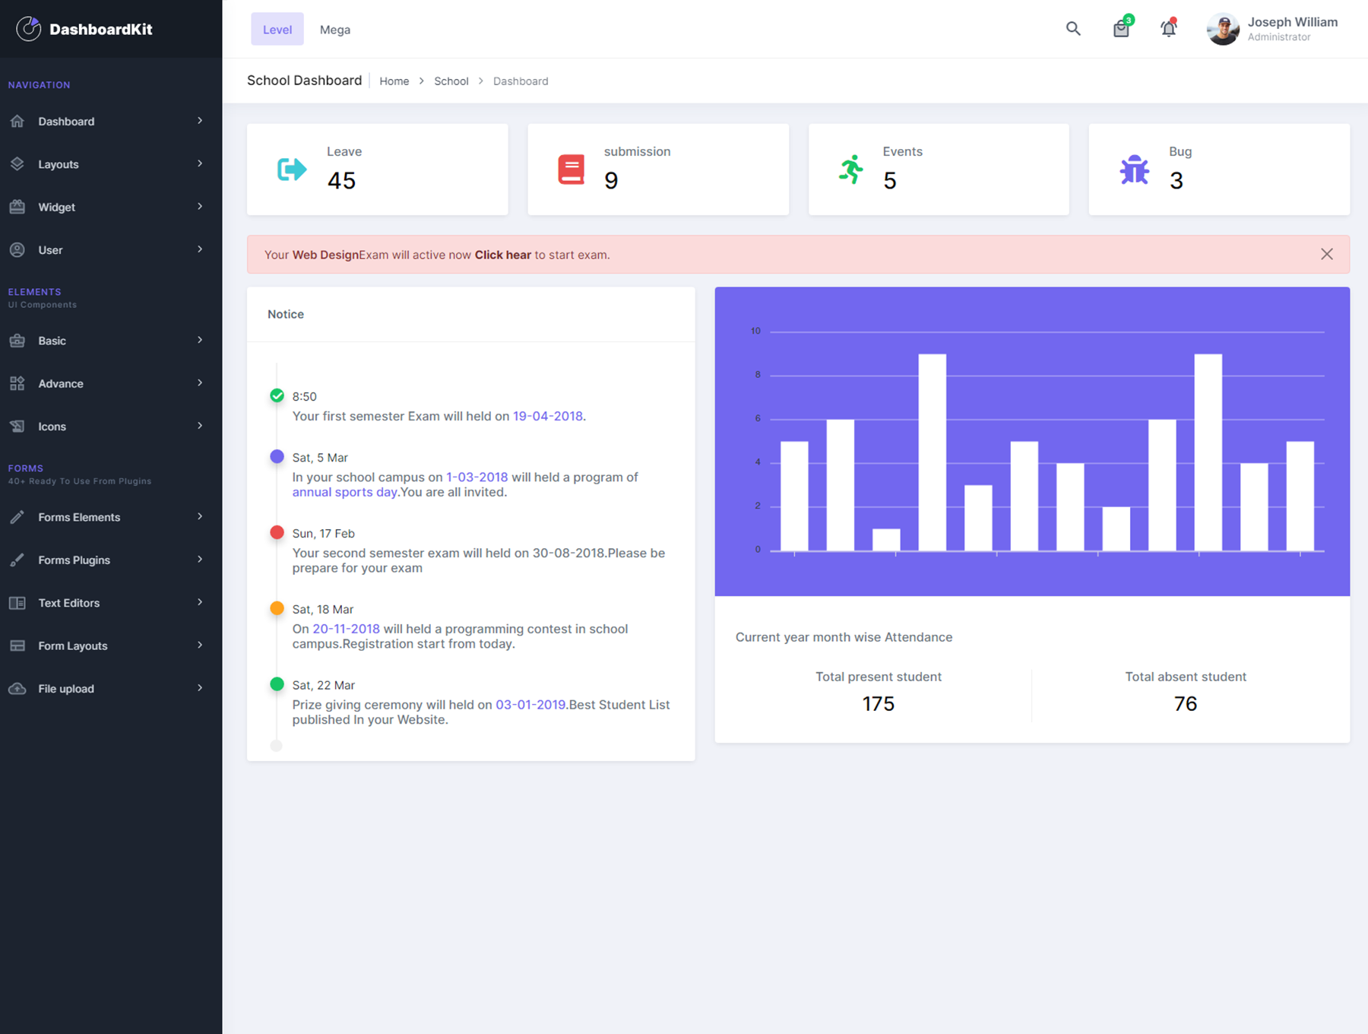
Task: Select the Mega tab in top bar
Action: click(x=335, y=29)
